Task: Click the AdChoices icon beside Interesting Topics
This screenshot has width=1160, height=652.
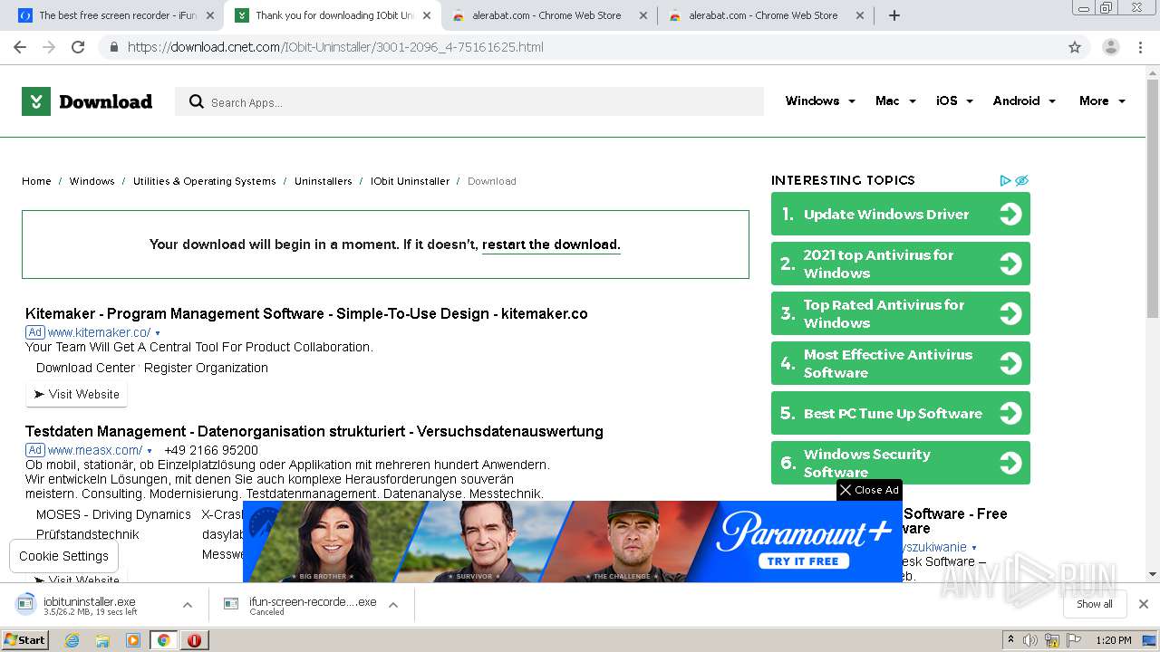Action: tap(1005, 180)
